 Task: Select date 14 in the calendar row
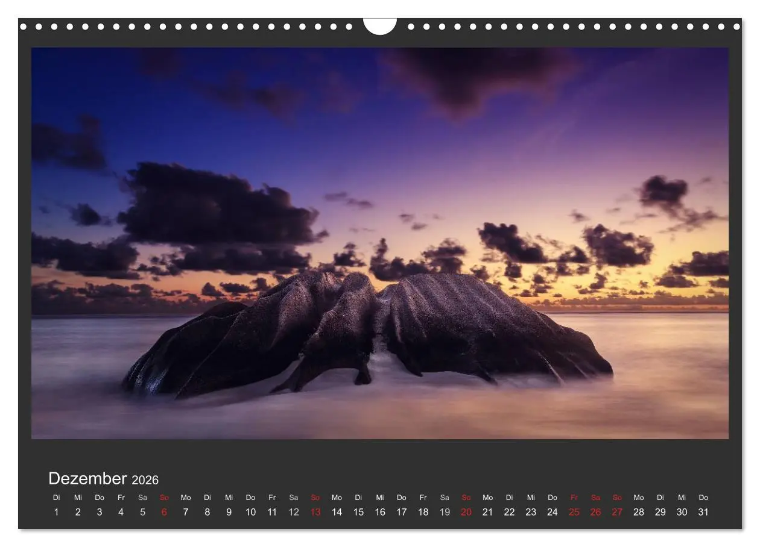[x=337, y=512]
